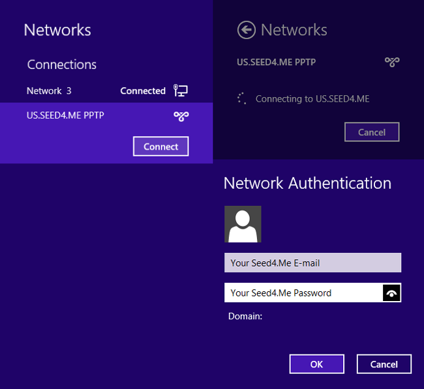Click the connecting progress spinner
Image resolution: width=424 pixels, height=389 pixels.
tap(242, 98)
